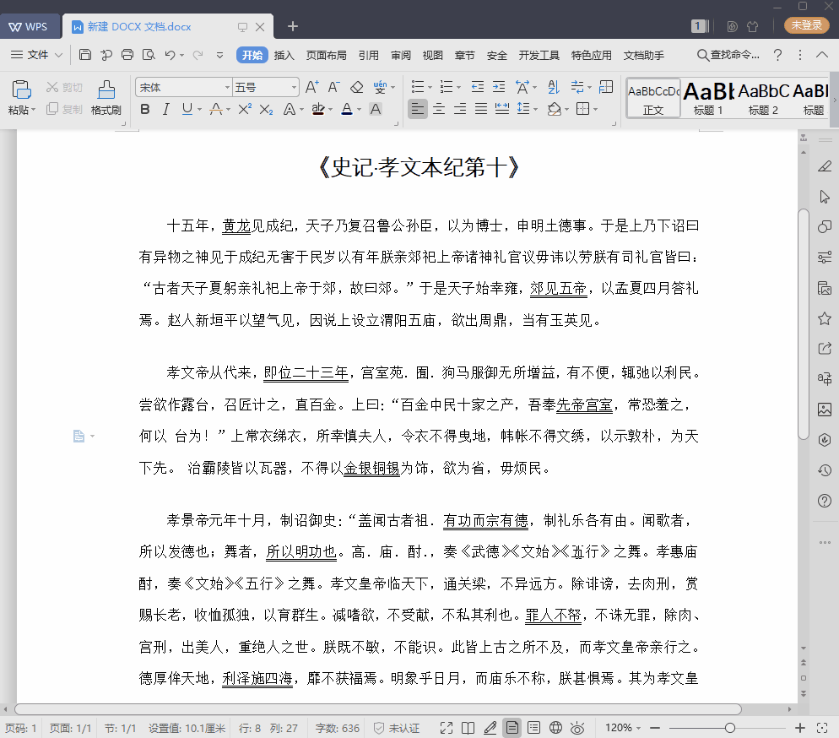Click the share icon in right sidebar
The width and height of the screenshot is (839, 738).
point(825,349)
